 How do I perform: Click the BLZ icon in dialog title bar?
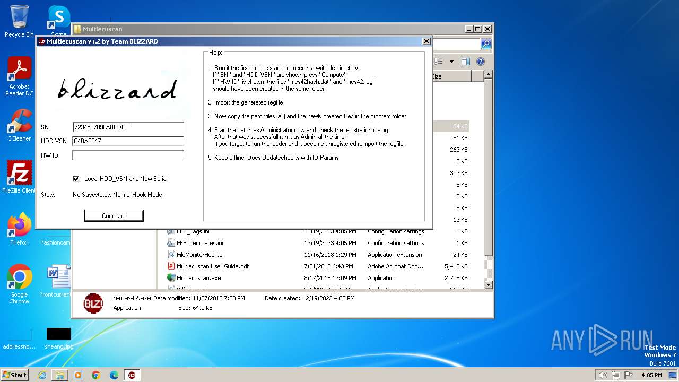point(41,41)
